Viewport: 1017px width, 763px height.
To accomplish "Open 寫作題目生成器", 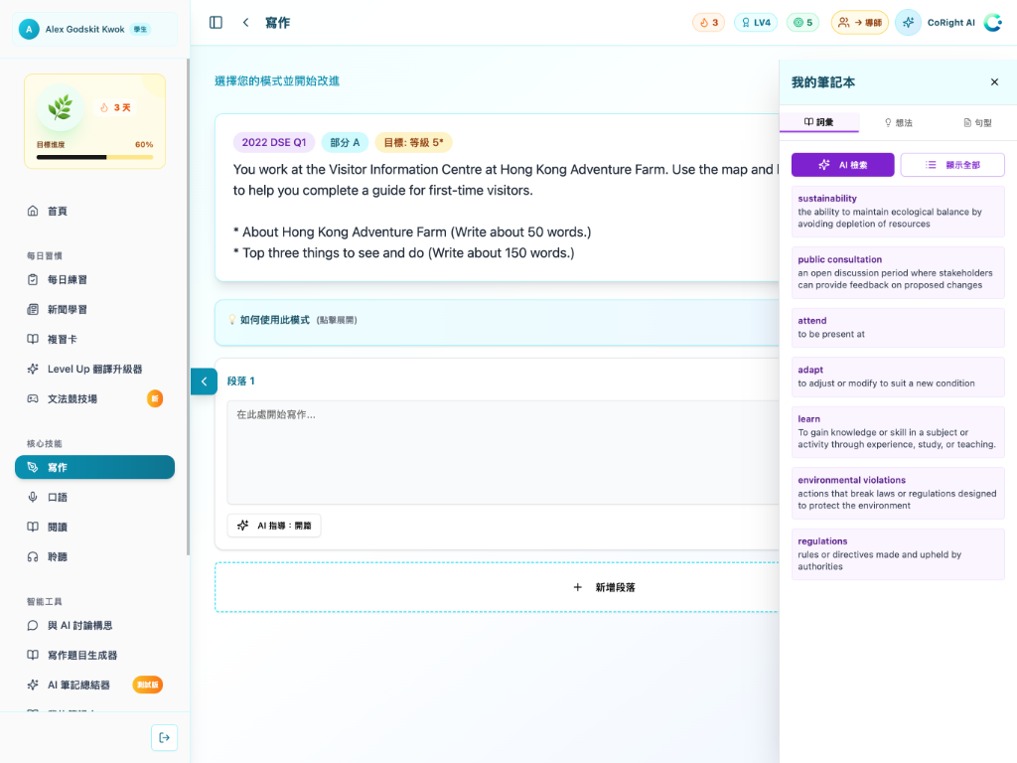I will click(x=94, y=656).
